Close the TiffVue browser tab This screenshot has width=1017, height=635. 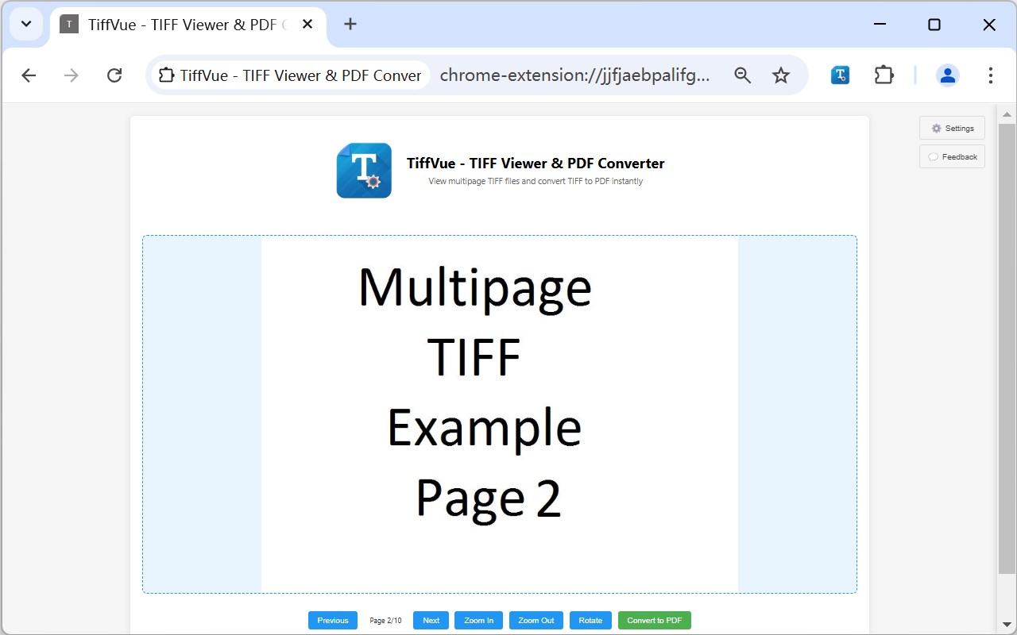point(307,24)
